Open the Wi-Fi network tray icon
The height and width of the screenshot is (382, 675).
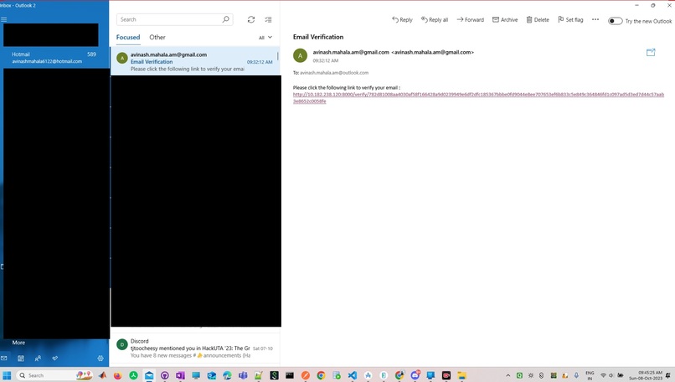click(604, 375)
